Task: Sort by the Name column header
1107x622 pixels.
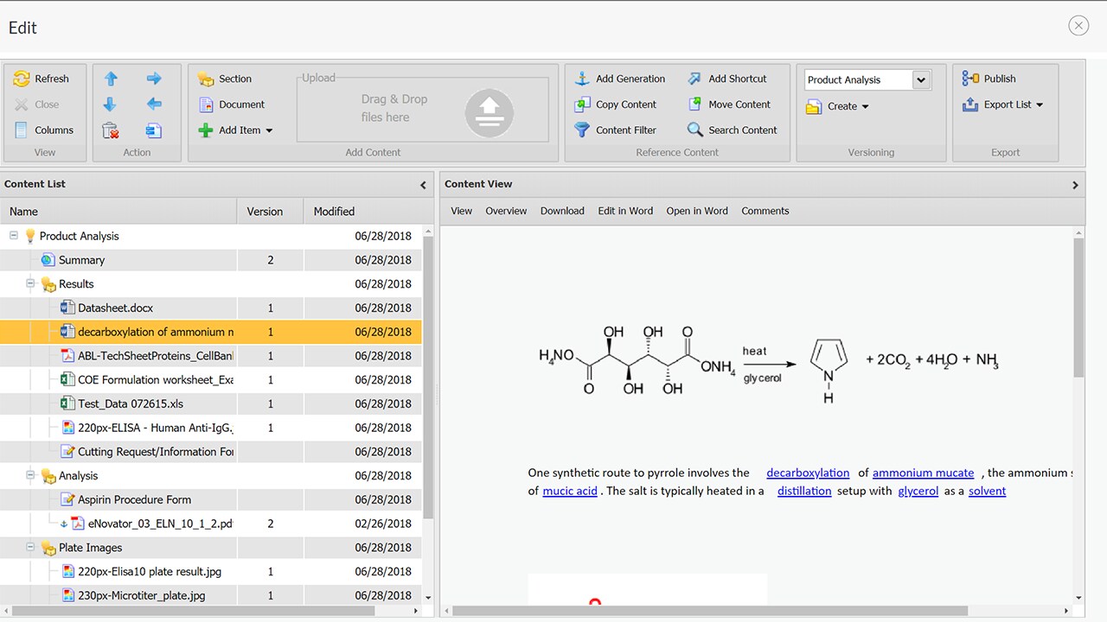Action: coord(118,212)
